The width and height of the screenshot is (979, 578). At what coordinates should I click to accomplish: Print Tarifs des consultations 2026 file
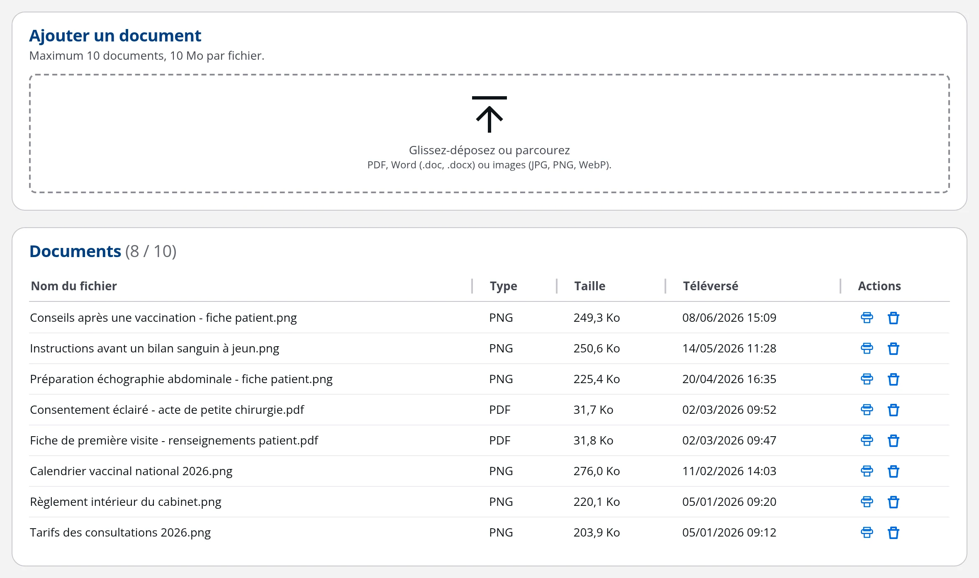867,532
